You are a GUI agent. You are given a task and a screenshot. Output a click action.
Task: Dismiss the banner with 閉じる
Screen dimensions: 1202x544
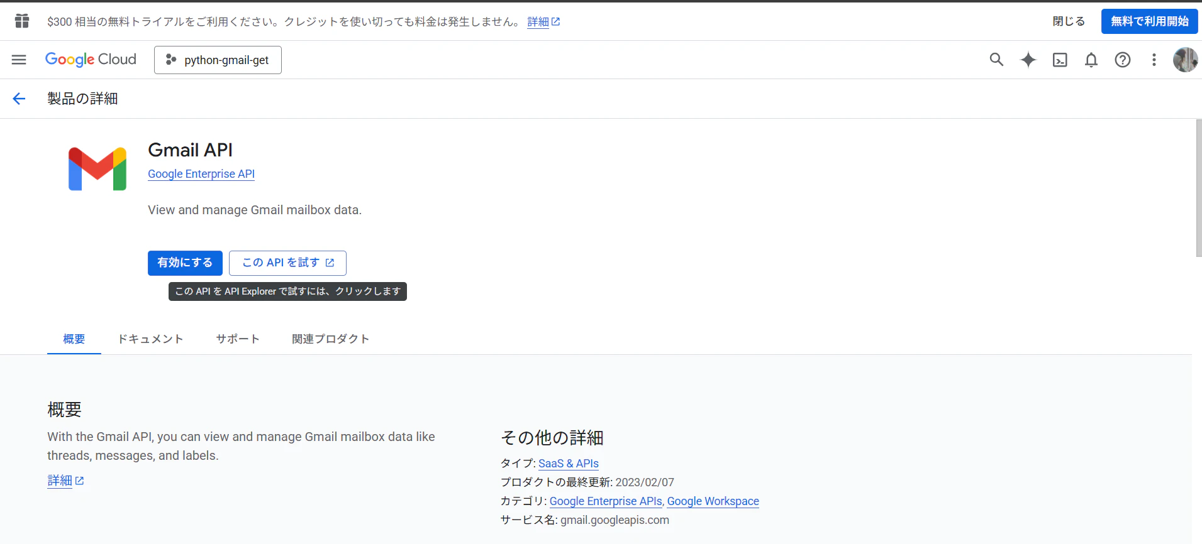pyautogui.click(x=1069, y=21)
